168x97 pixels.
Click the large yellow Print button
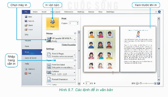tap(53, 24)
